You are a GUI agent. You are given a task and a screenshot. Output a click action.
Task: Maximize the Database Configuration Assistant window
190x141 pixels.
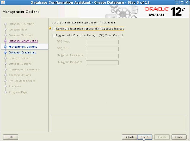(182, 2)
